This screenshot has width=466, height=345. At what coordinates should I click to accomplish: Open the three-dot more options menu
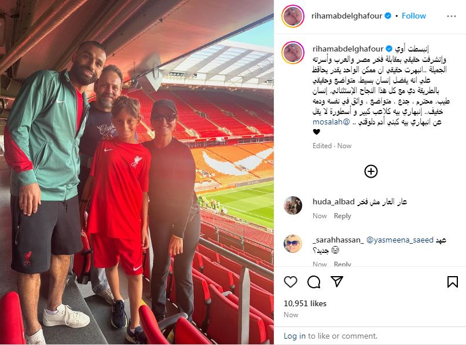451,16
